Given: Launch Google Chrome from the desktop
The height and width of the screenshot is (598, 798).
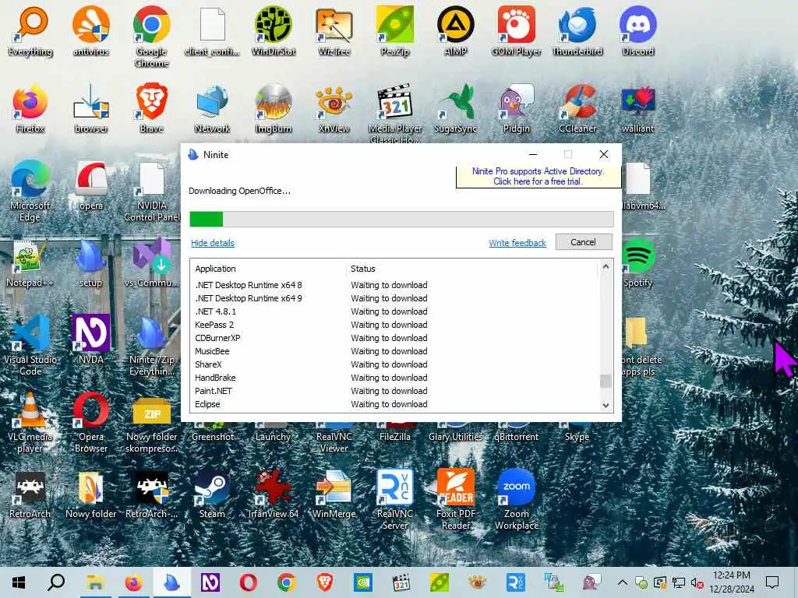Looking at the screenshot, I should (151, 37).
